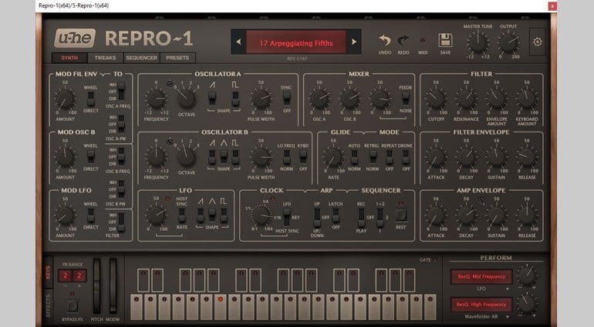Screen dimensions: 594x327
Task: Switch to the TWEAKS tab
Action: 105,58
